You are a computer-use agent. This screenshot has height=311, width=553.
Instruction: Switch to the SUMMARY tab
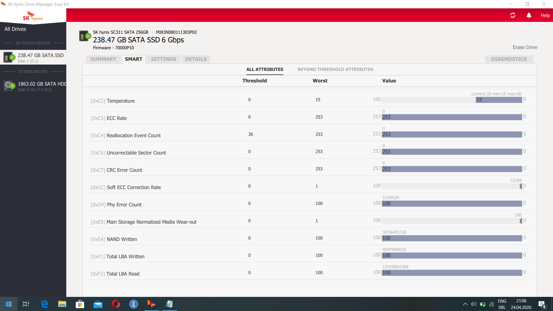(103, 59)
